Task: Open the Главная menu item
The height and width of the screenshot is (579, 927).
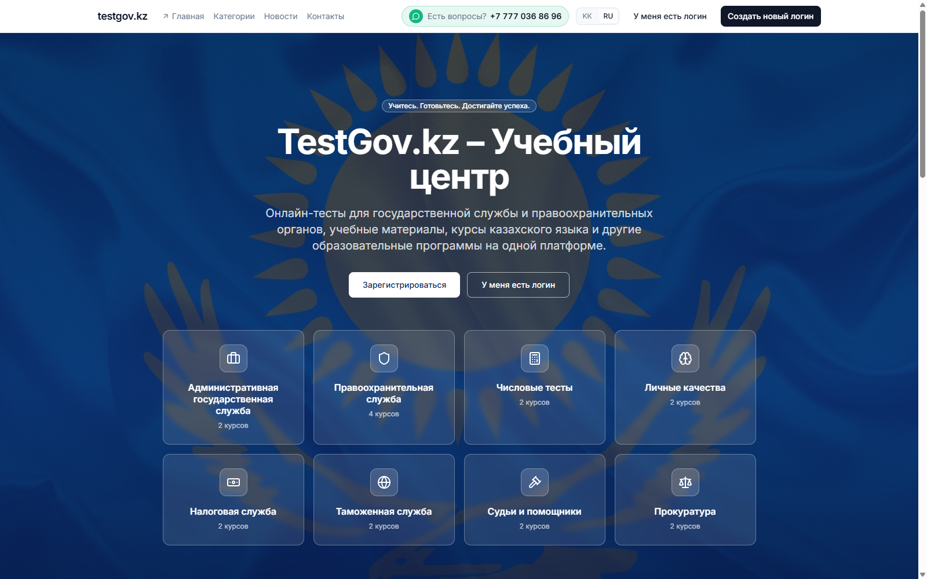Action: [188, 16]
